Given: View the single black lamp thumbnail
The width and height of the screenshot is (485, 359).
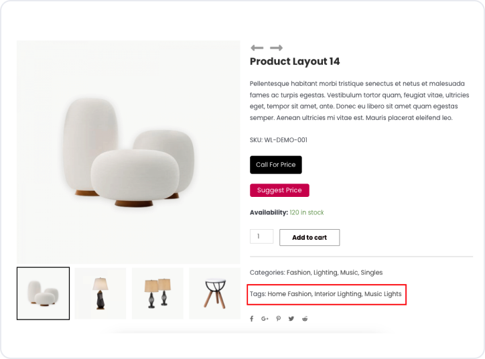Looking at the screenshot, I should (x=100, y=293).
